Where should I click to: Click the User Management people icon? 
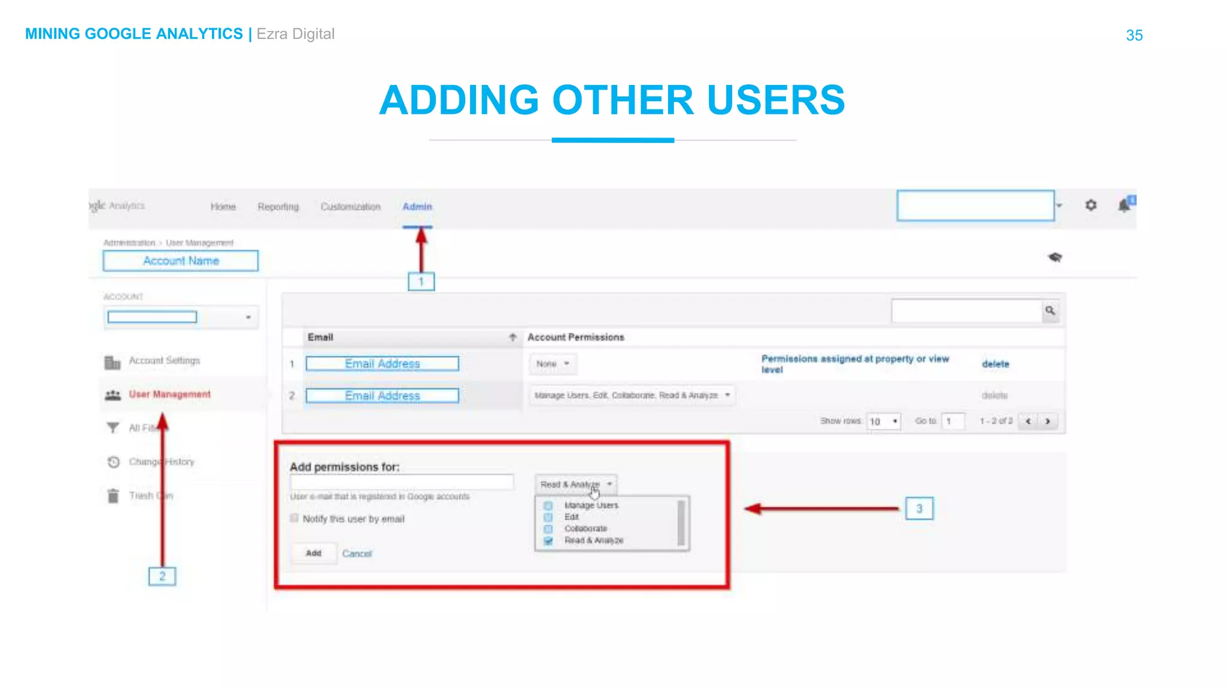(113, 395)
